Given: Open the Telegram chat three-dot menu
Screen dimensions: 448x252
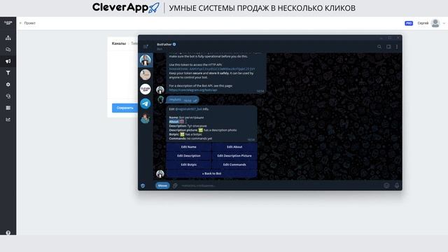Looking at the screenshot, I should coord(397,47).
